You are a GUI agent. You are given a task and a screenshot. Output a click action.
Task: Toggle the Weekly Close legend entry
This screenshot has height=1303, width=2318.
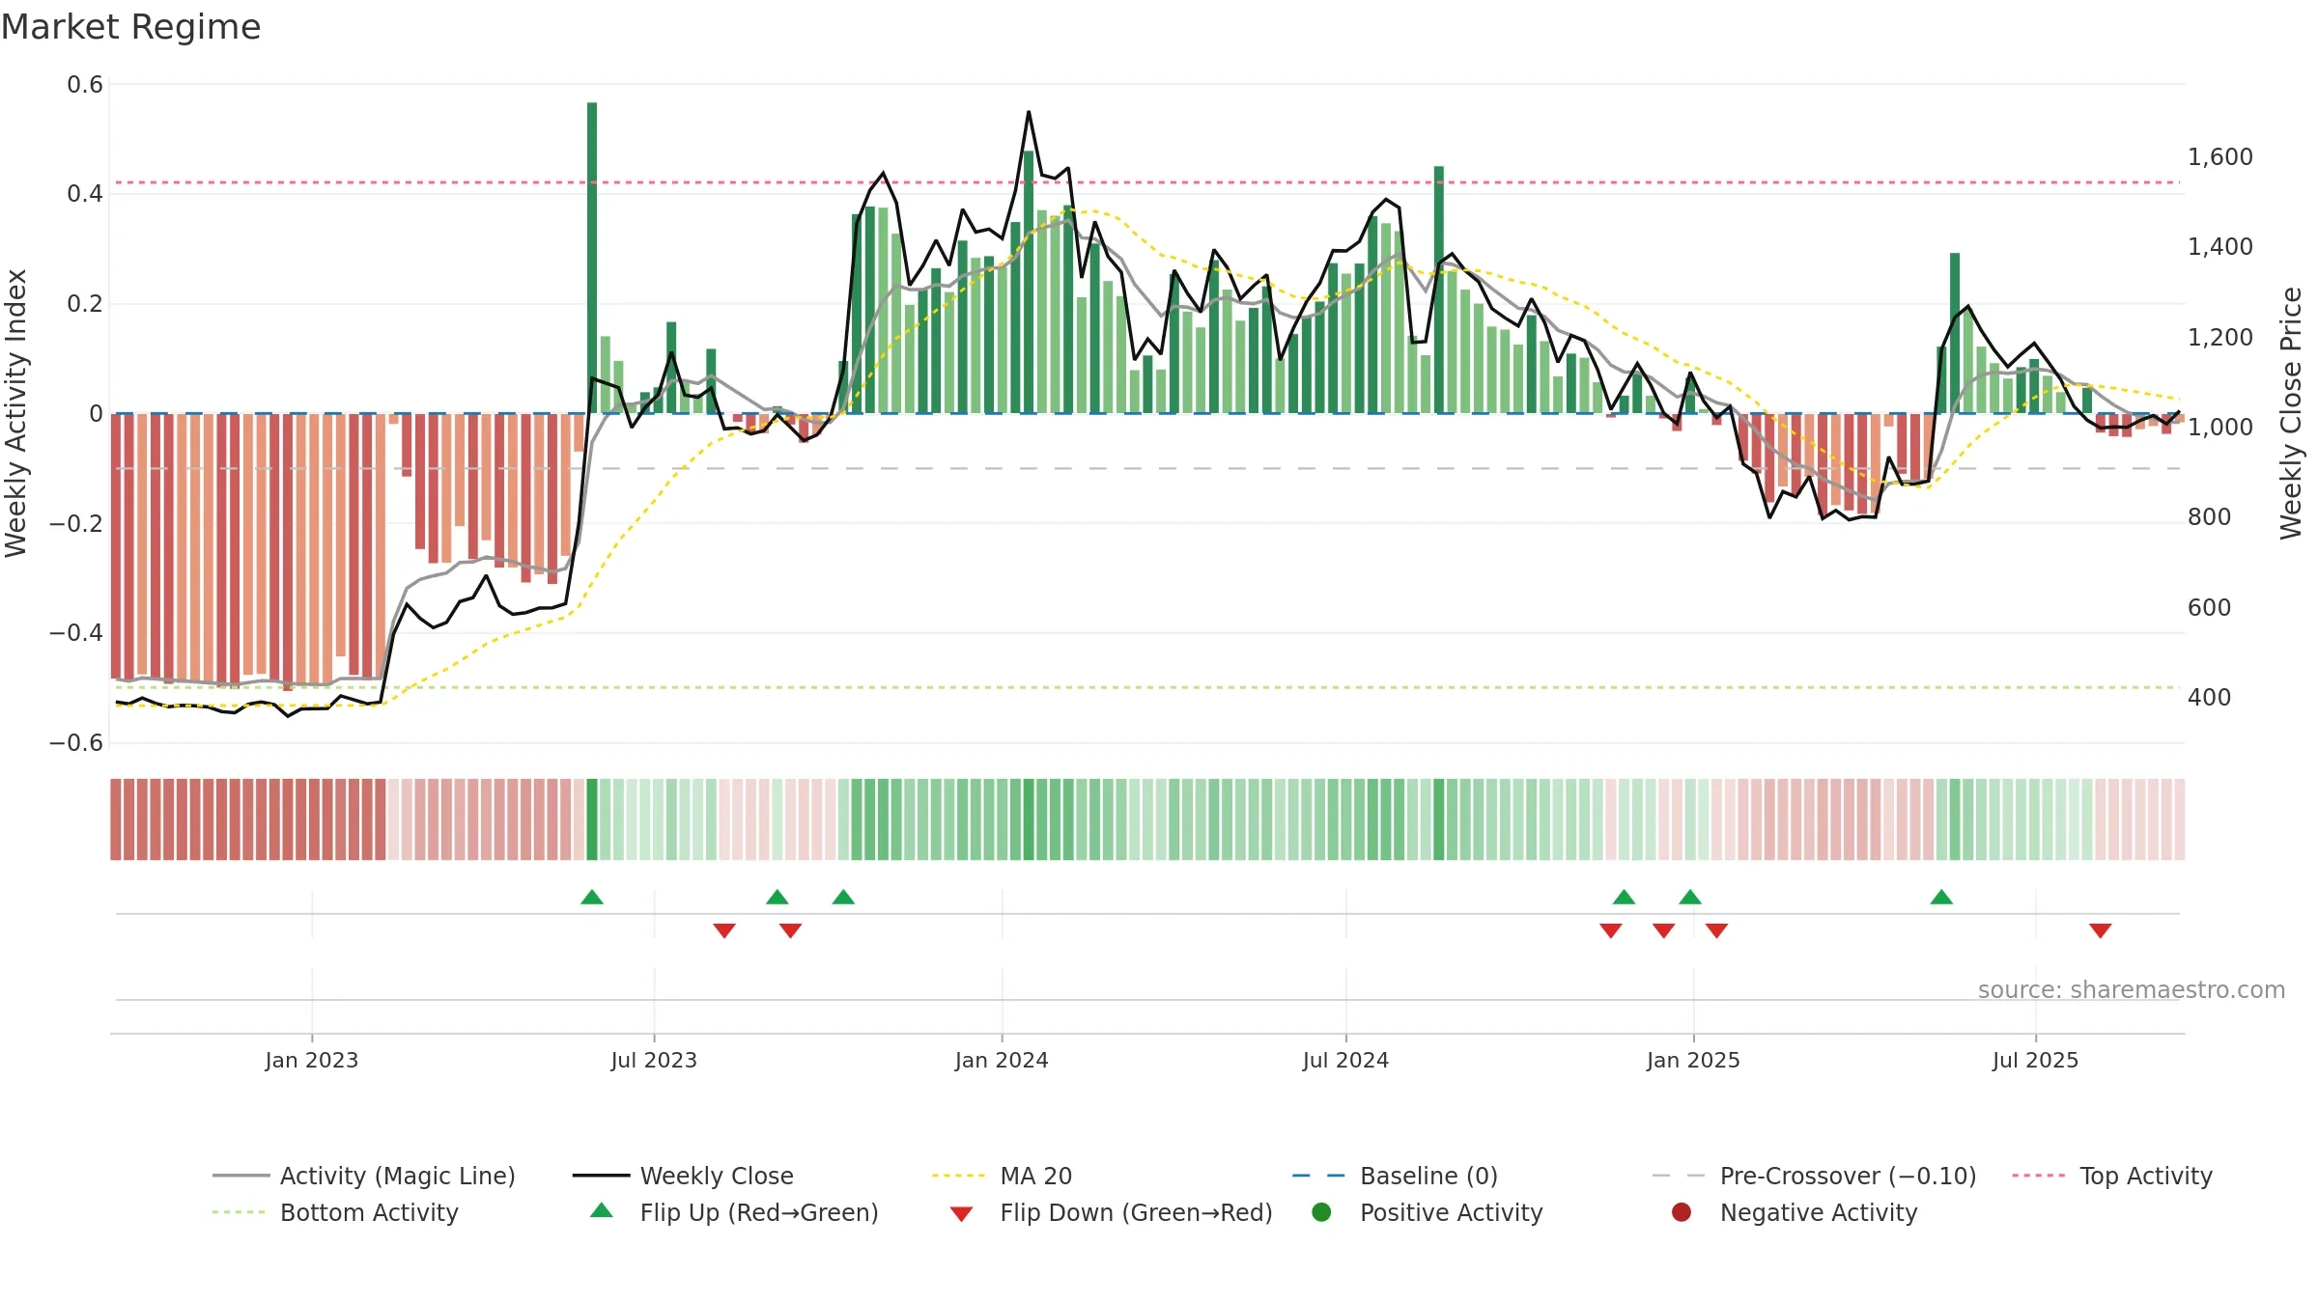tap(683, 1176)
